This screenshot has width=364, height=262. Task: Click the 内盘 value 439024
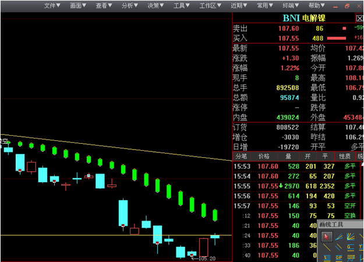coord(288,118)
